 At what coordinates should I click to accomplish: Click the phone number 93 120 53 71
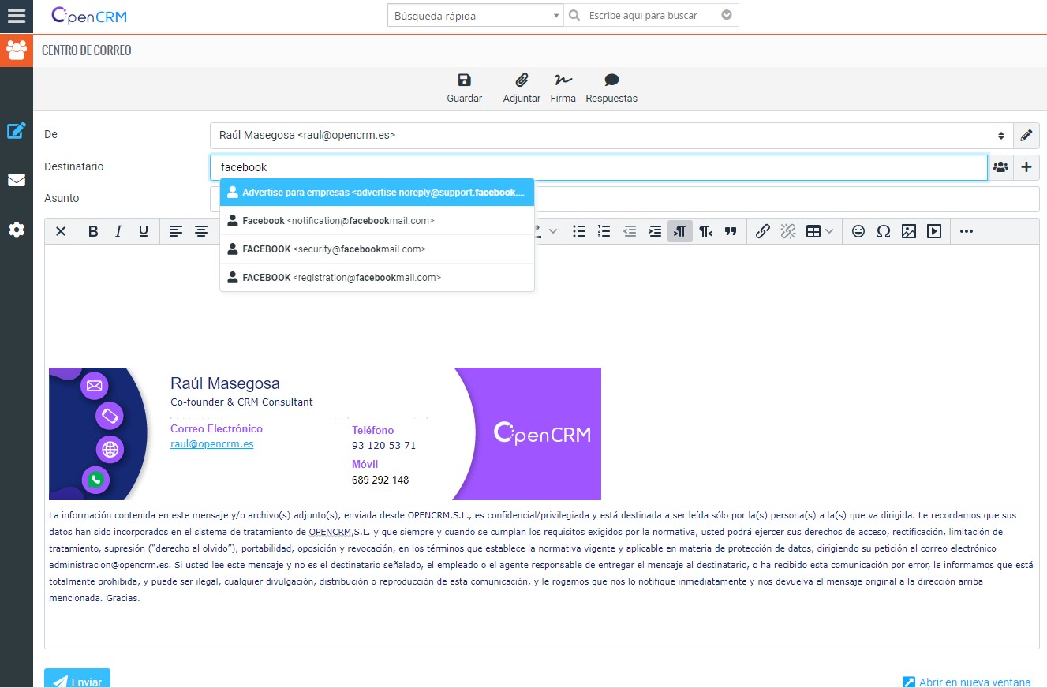383,446
